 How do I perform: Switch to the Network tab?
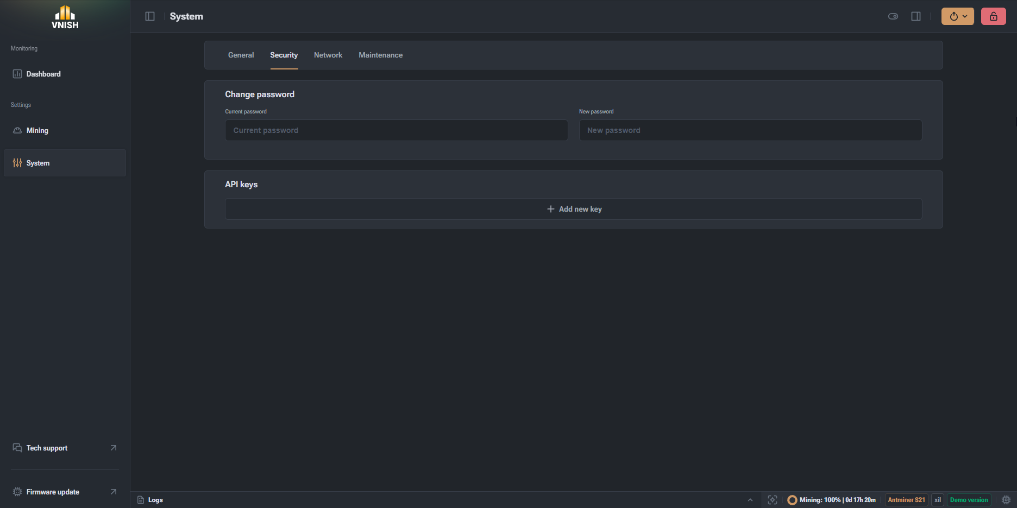328,55
